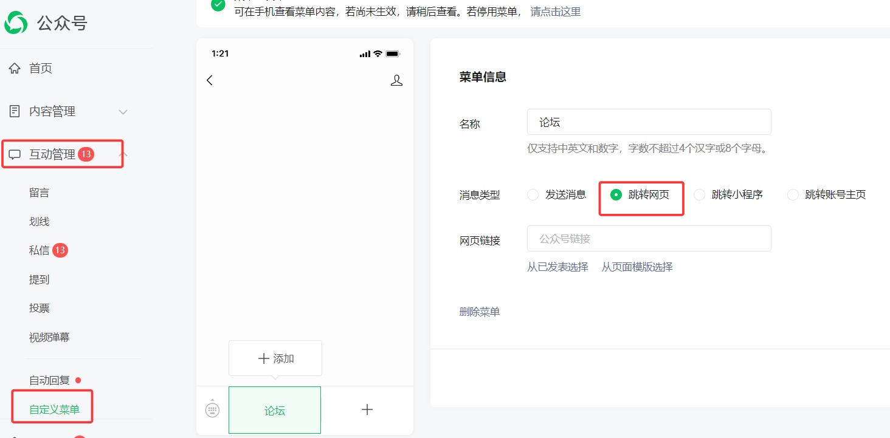The width and height of the screenshot is (890, 438).
Task: Select the 跳转账号主页 radio button
Action: coord(793,194)
